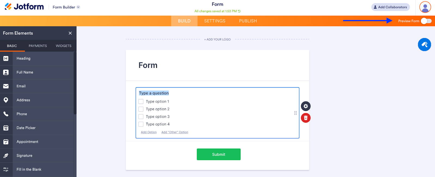
Task: Click the green Submit button
Action: (x=219, y=154)
